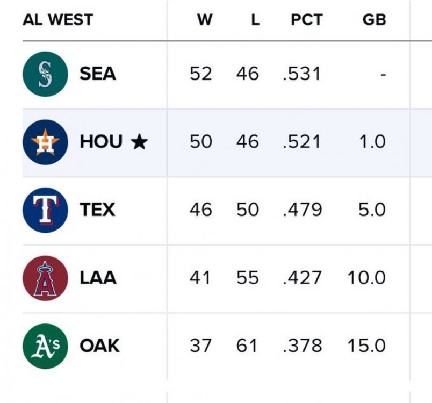Click the GB column header
The width and height of the screenshot is (432, 403).
click(x=374, y=20)
